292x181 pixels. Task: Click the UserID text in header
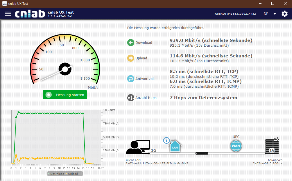235,14
